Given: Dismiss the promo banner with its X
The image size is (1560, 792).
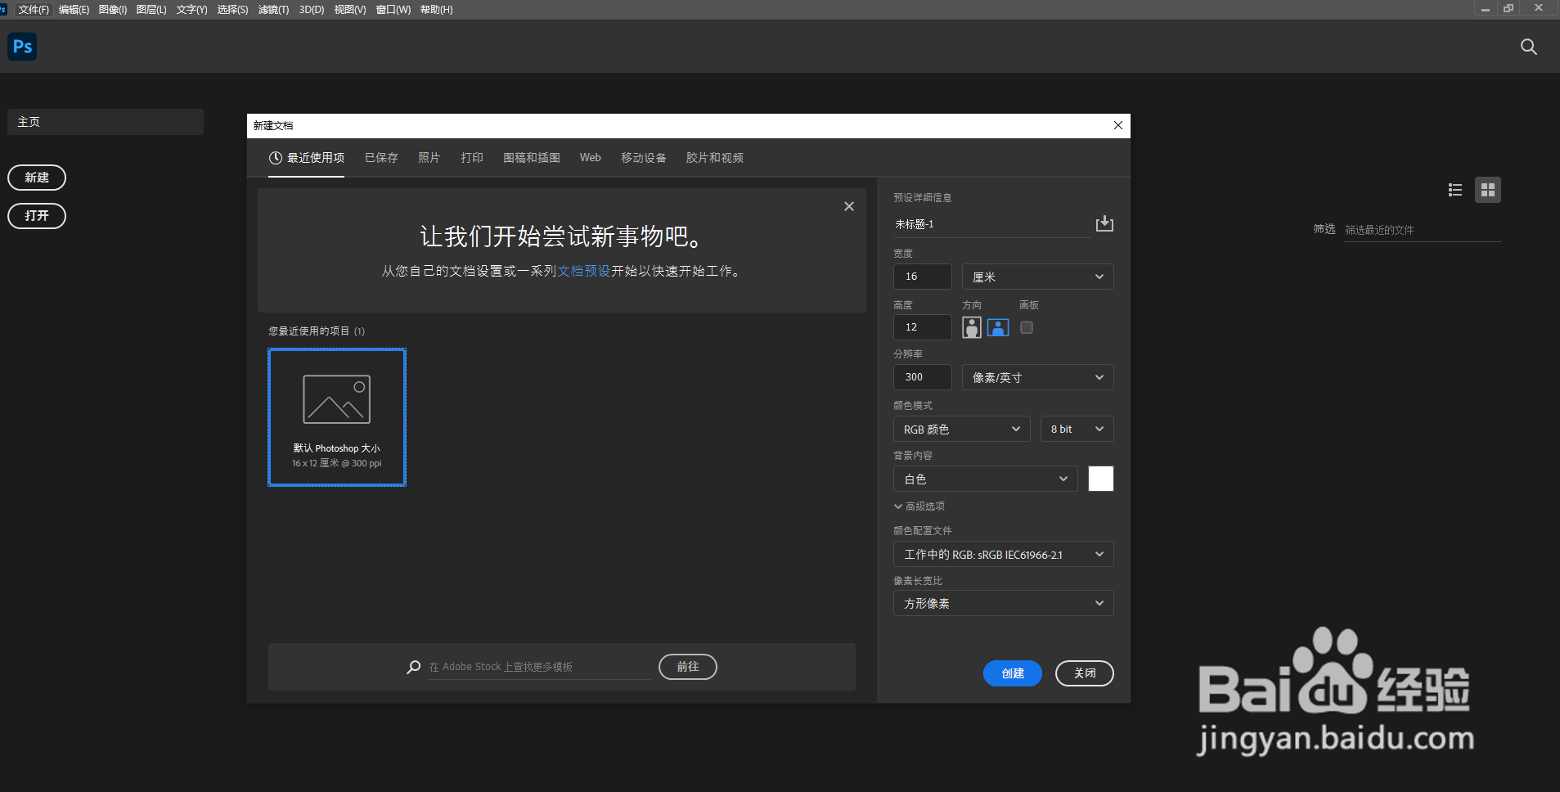Looking at the screenshot, I should (848, 206).
